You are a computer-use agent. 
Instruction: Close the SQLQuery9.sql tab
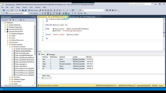pyautogui.click(x=67, y=17)
